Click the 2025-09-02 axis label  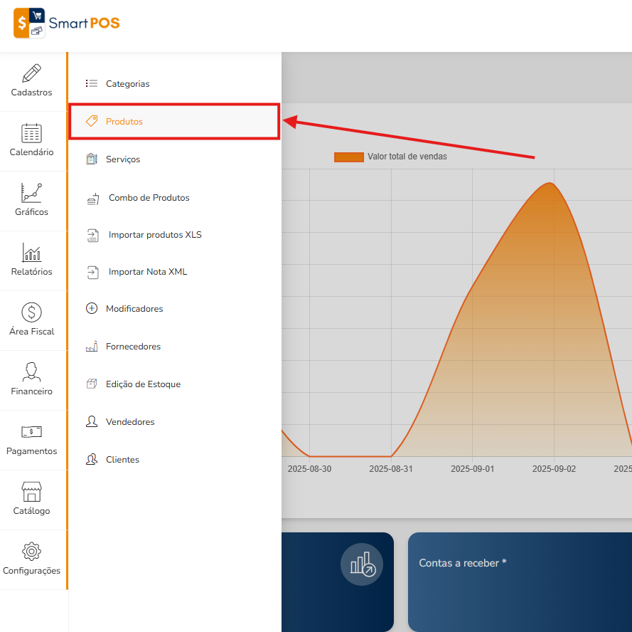click(554, 469)
